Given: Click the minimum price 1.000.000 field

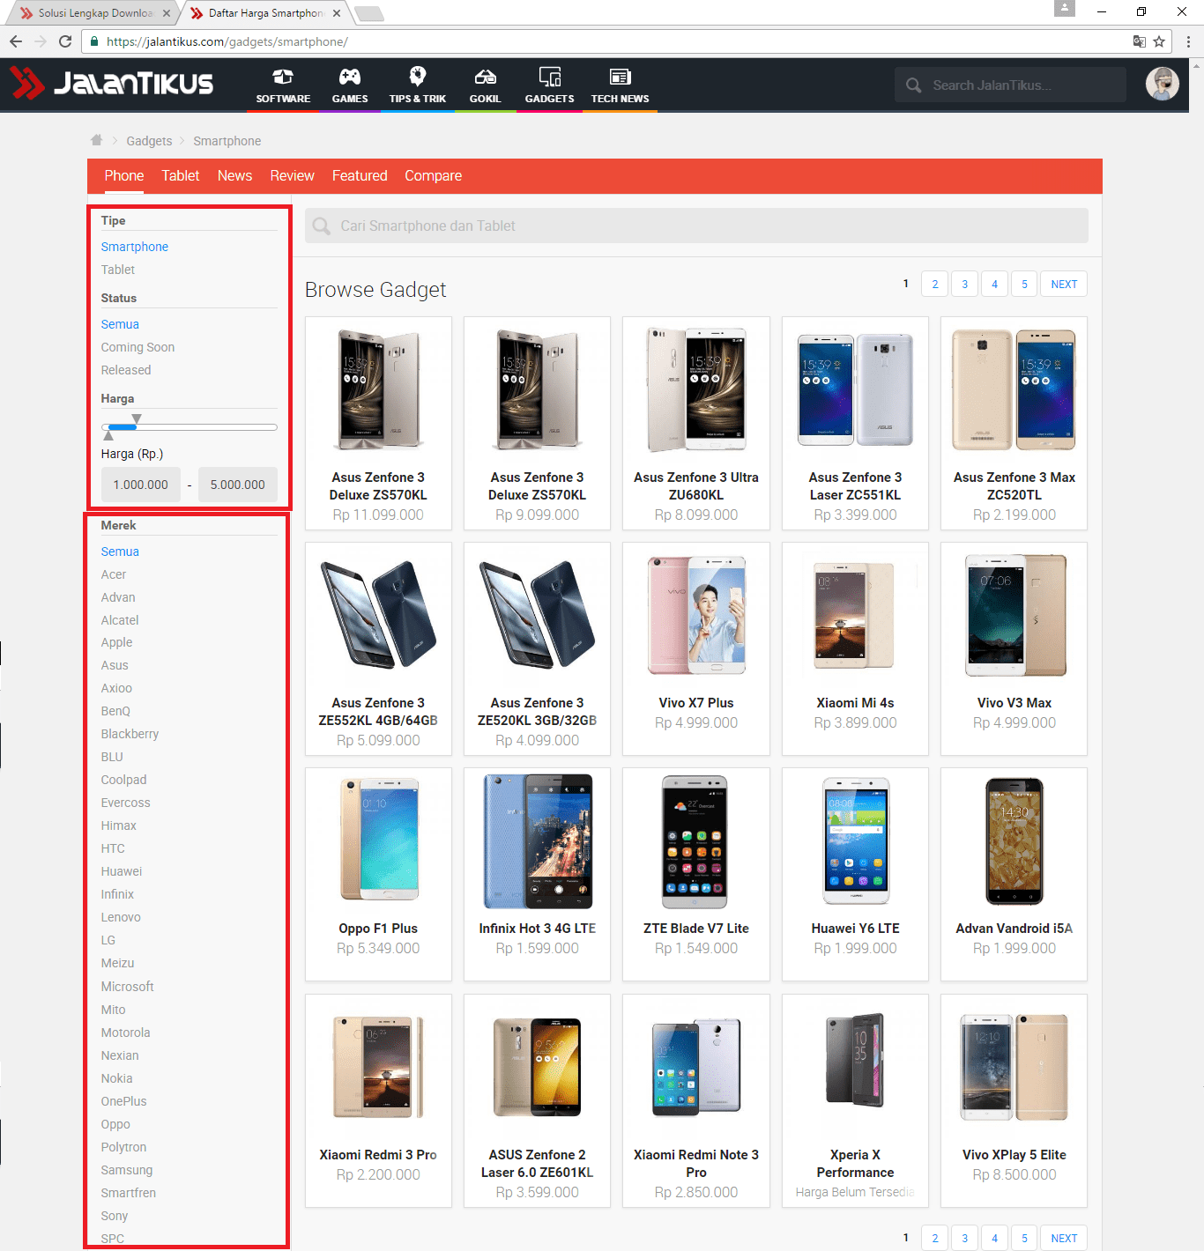Looking at the screenshot, I should tap(141, 485).
